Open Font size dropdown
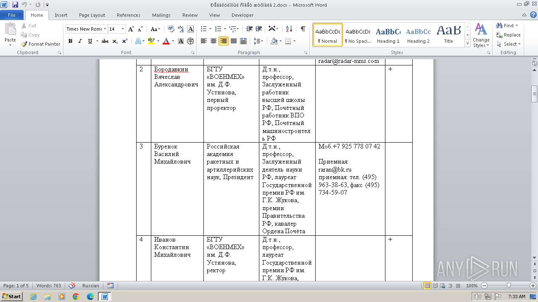The width and height of the screenshot is (538, 302). [x=123, y=29]
